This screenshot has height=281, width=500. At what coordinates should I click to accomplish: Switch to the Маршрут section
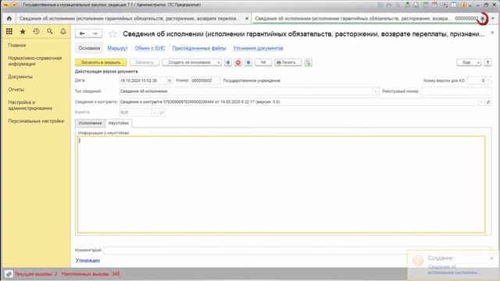coord(117,48)
